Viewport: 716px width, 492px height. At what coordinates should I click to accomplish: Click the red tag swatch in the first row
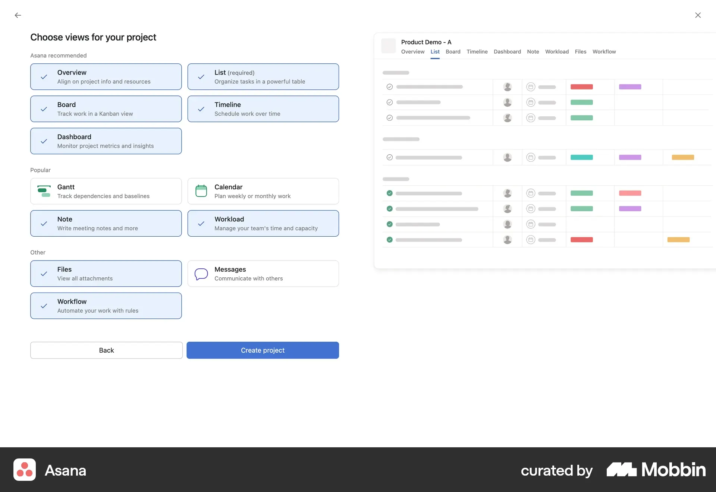tap(581, 87)
